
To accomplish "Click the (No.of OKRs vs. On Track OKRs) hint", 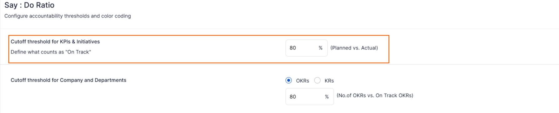I will pos(375,95).
